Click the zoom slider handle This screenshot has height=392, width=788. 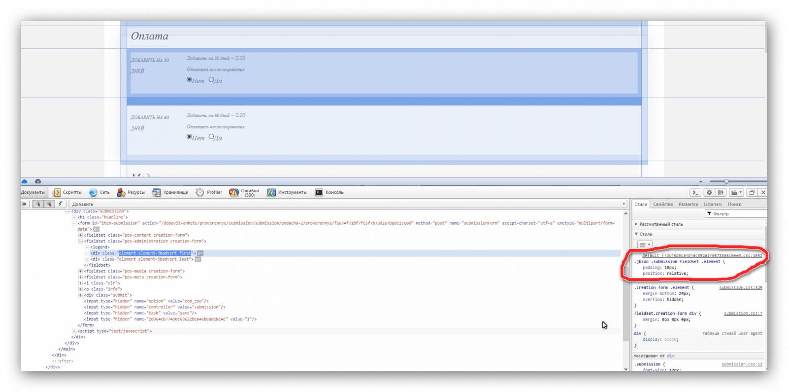[x=726, y=181]
